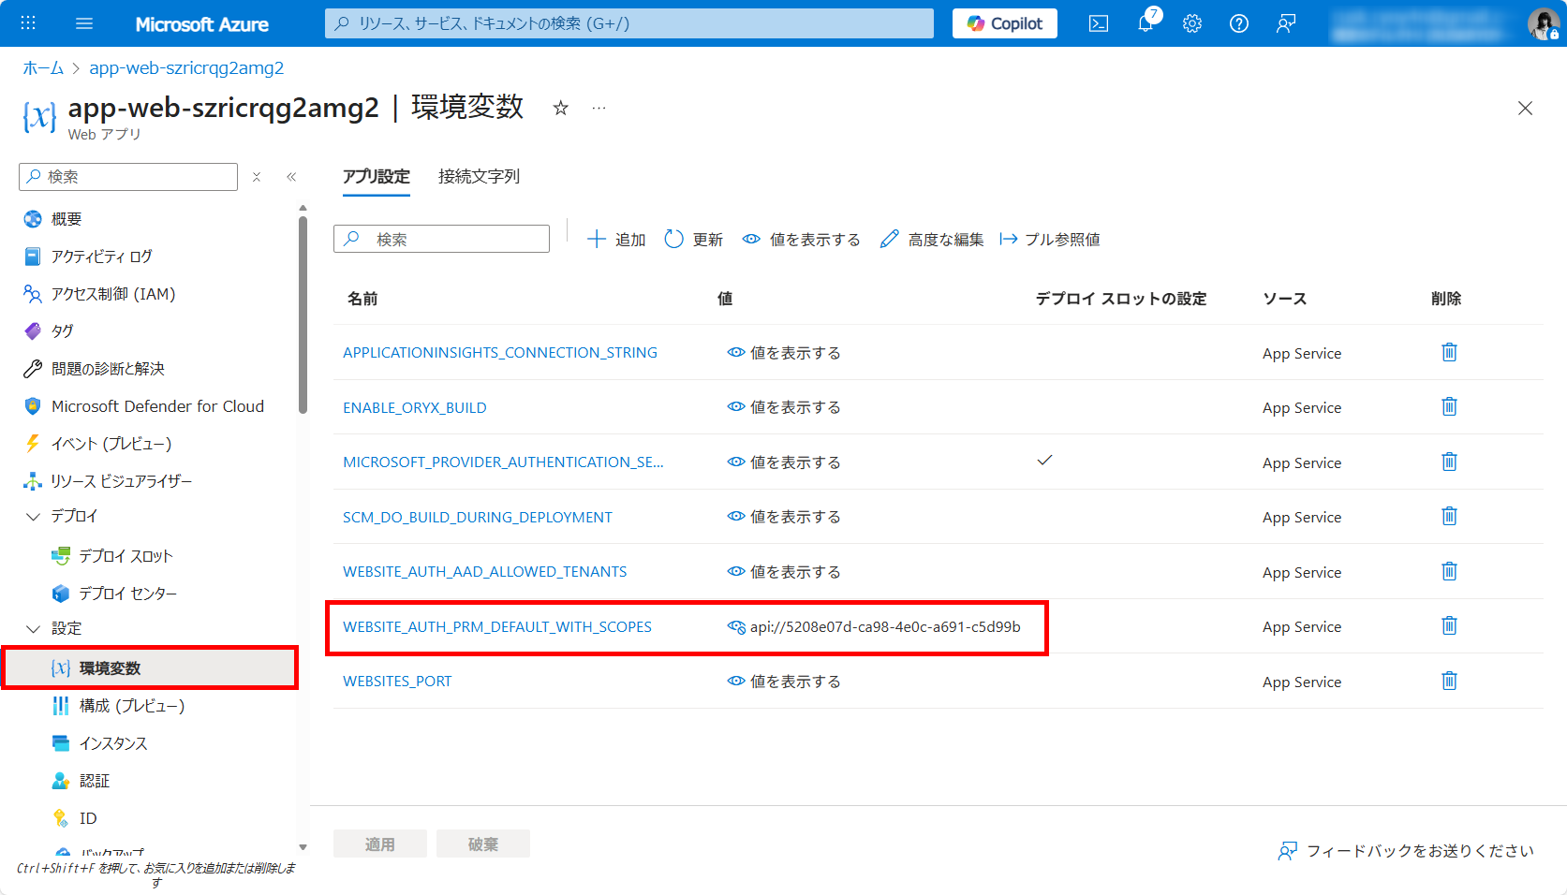Open the WEBSITE_AUTH_AAD_ALLOWED_TENANTS setting link
This screenshot has height=895, width=1567.
484,571
